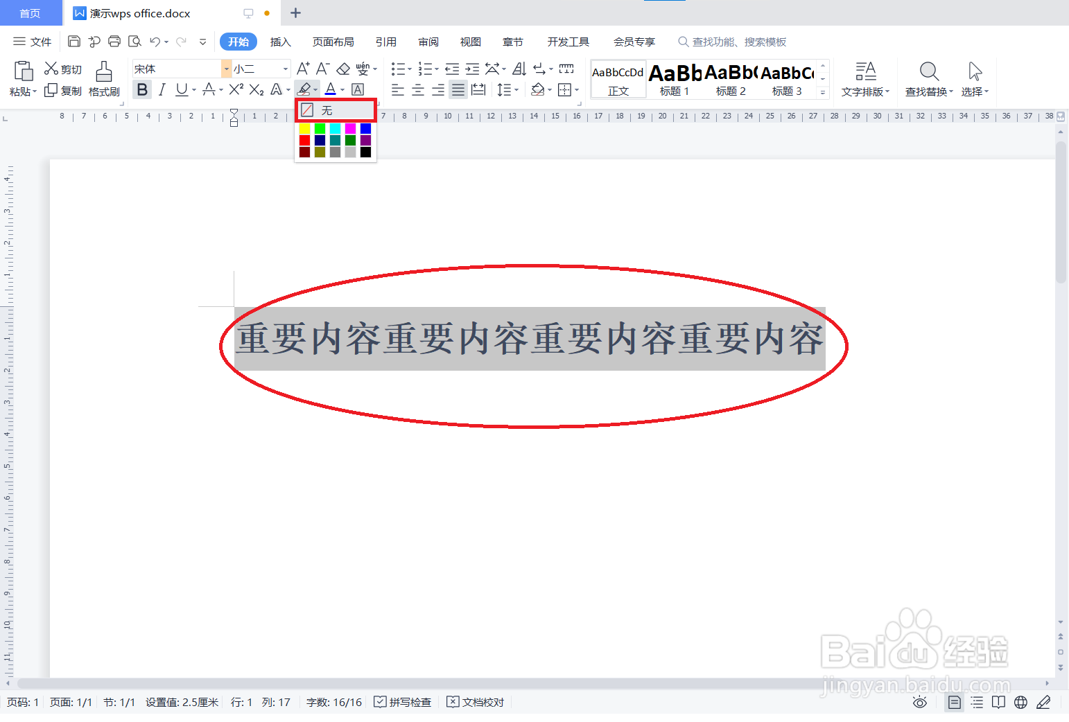Enable eye protection mode in status bar
Image resolution: width=1069 pixels, height=722 pixels.
click(919, 702)
